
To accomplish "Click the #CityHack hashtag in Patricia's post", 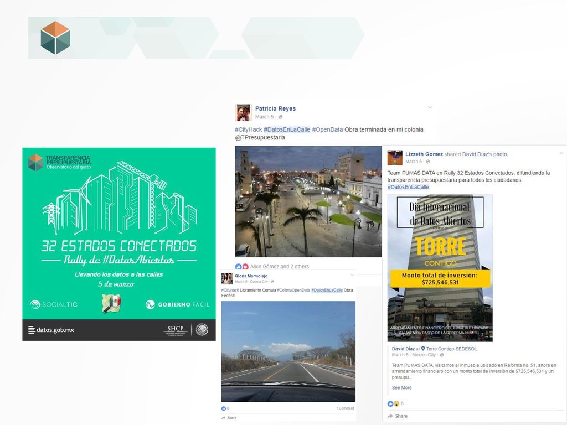I will (x=248, y=129).
